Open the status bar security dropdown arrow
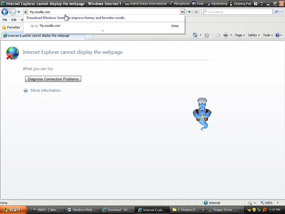Image resolution: width=285 pixels, height=214 pixels. click(x=255, y=203)
